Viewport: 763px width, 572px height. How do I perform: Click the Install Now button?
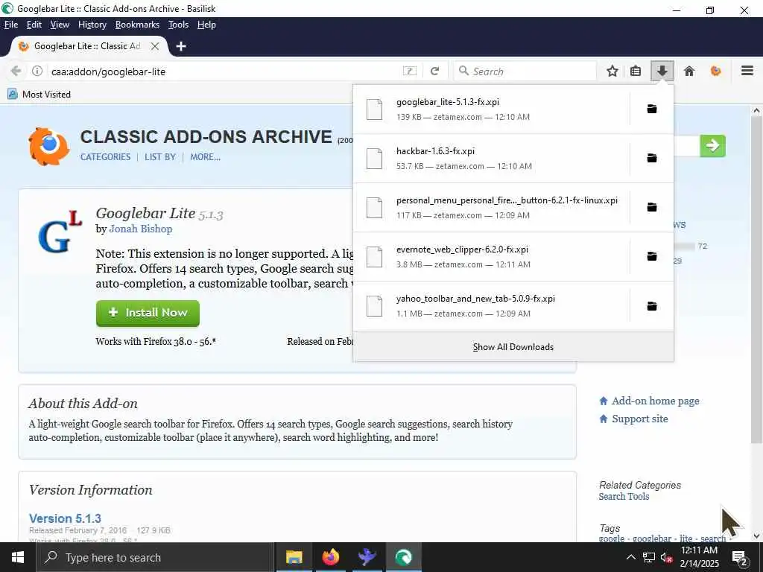[x=148, y=313]
